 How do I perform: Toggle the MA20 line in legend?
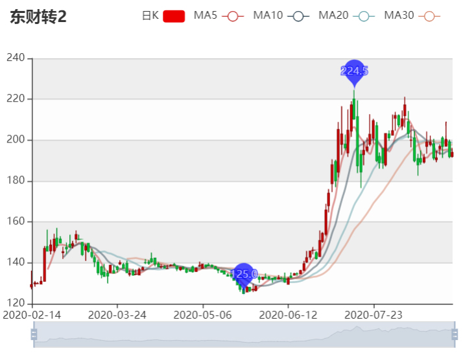point(347,16)
